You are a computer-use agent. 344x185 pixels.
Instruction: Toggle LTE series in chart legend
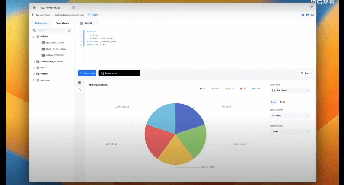tap(243, 88)
